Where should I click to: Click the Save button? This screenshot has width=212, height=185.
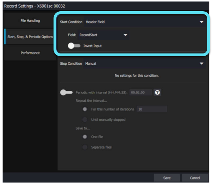(167, 178)
